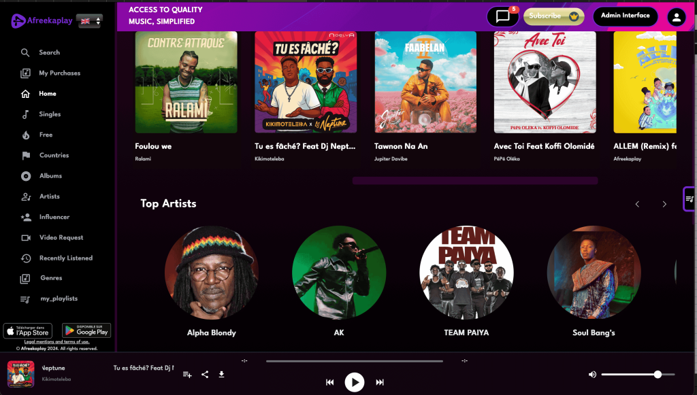Open Singles in the sidebar

50,114
